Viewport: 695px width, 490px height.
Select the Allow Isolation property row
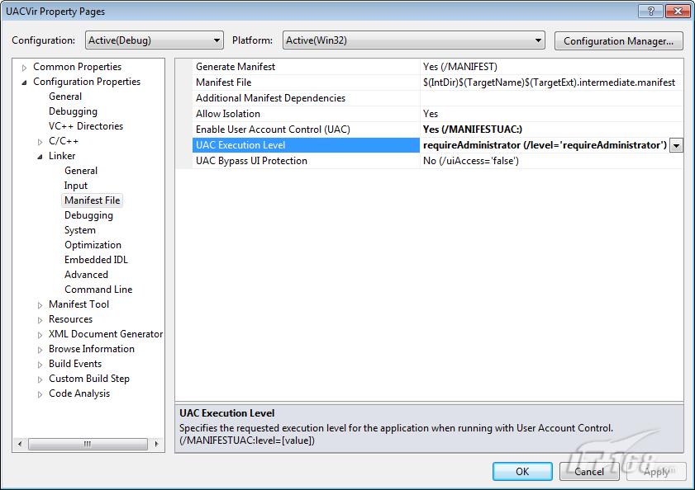click(x=306, y=114)
